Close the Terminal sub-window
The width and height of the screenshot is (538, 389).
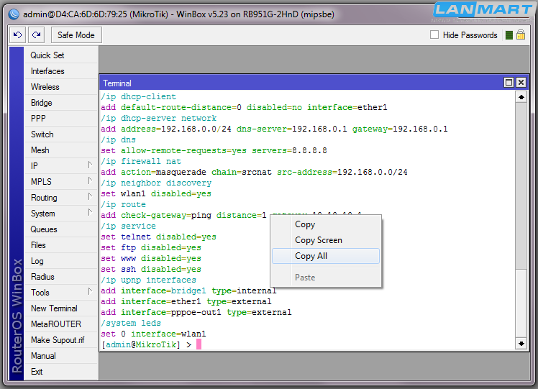pos(521,82)
